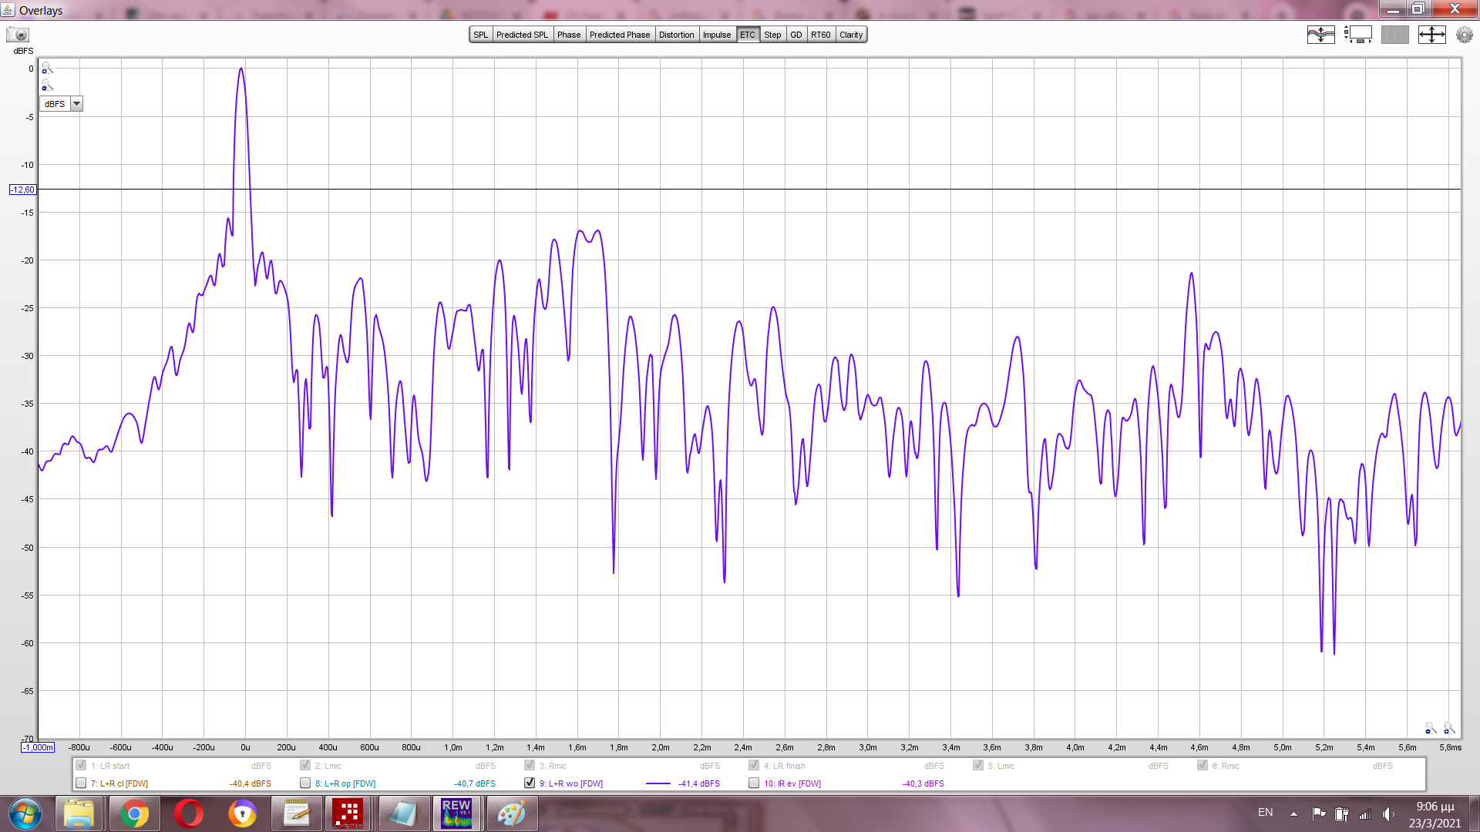This screenshot has height=832, width=1480.
Task: Open the dBFS units dropdown arrow
Action: click(x=76, y=104)
